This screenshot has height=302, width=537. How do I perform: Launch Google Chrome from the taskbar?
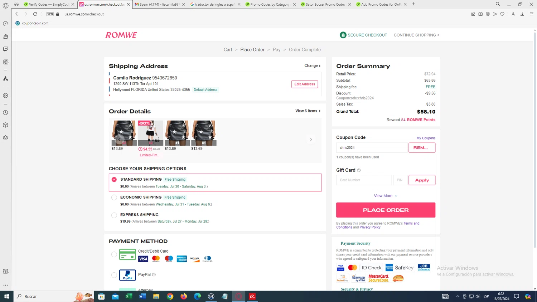pos(170,296)
